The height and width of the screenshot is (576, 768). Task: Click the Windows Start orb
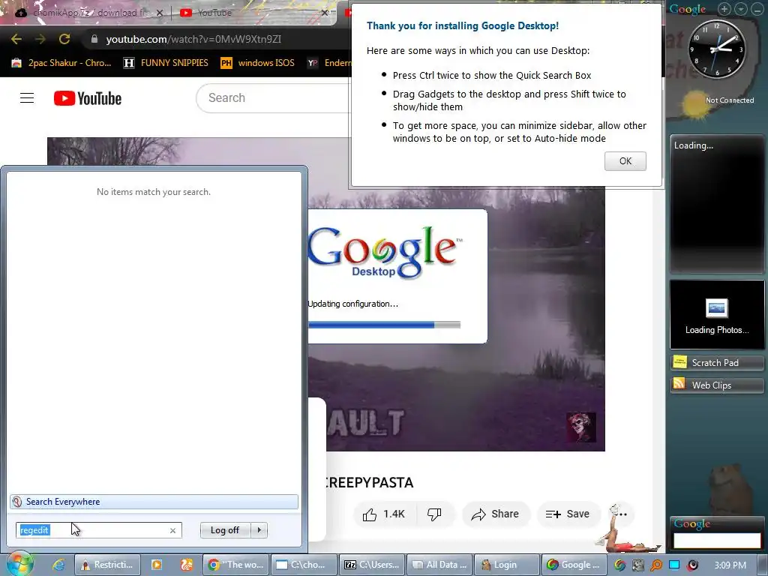click(x=19, y=564)
